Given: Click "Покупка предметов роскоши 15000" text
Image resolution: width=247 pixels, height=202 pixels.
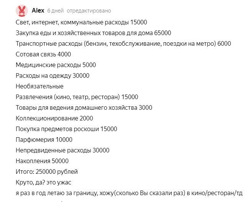Looking at the screenshot, I should [x=66, y=129].
